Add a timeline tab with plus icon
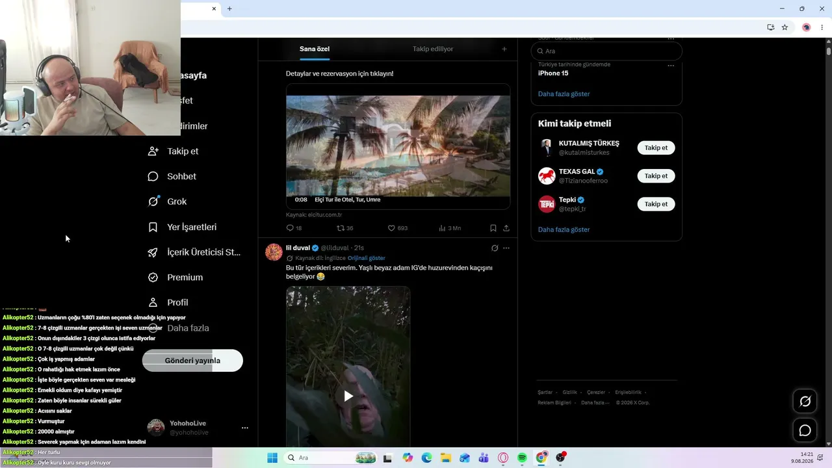The height and width of the screenshot is (468, 832). point(504,49)
